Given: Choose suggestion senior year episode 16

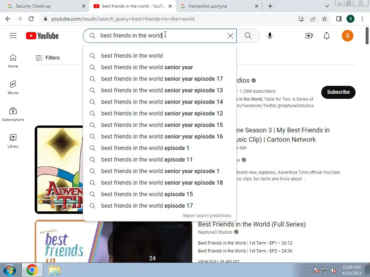Looking at the screenshot, I should [160, 136].
